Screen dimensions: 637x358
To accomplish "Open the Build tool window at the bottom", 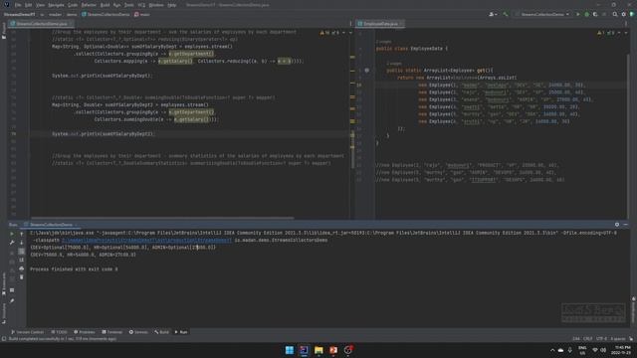I will (161, 332).
